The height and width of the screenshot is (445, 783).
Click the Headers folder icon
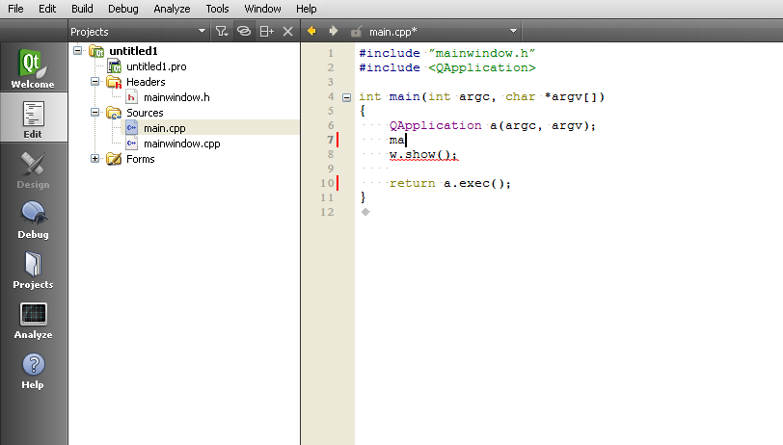114,82
